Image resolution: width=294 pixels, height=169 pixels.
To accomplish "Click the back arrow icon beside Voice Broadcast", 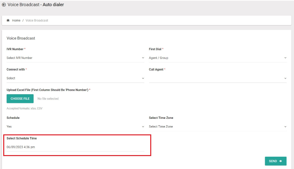I will 4,5.
